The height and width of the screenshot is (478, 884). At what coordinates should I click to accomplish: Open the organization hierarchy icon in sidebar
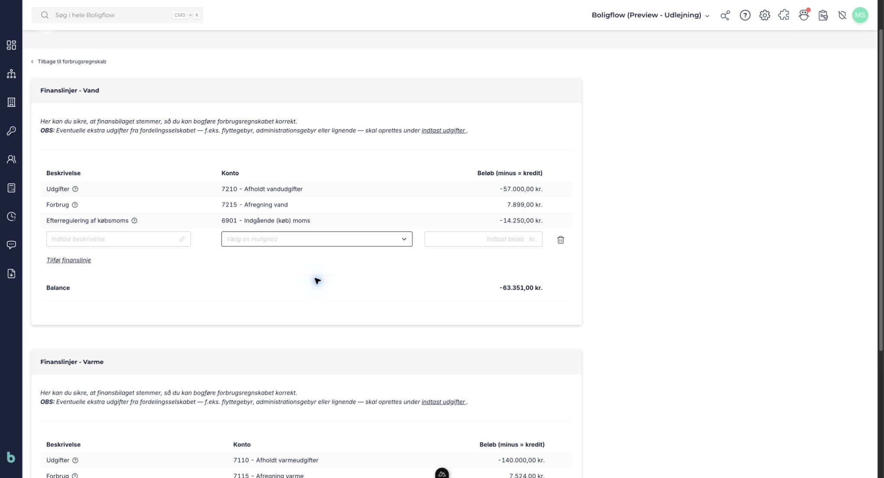[x=11, y=74]
